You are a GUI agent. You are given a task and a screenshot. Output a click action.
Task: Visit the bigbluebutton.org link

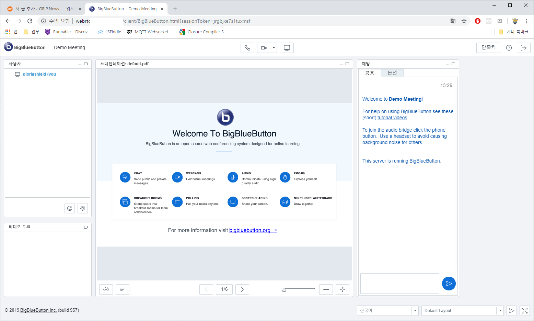point(251,230)
